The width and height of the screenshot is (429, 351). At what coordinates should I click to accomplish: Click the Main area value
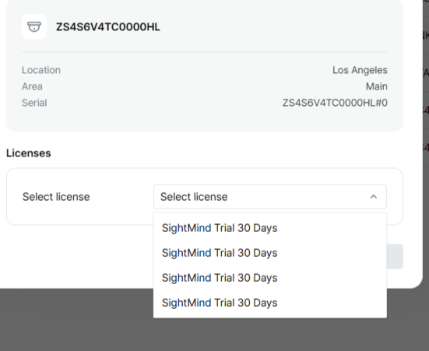coord(377,86)
